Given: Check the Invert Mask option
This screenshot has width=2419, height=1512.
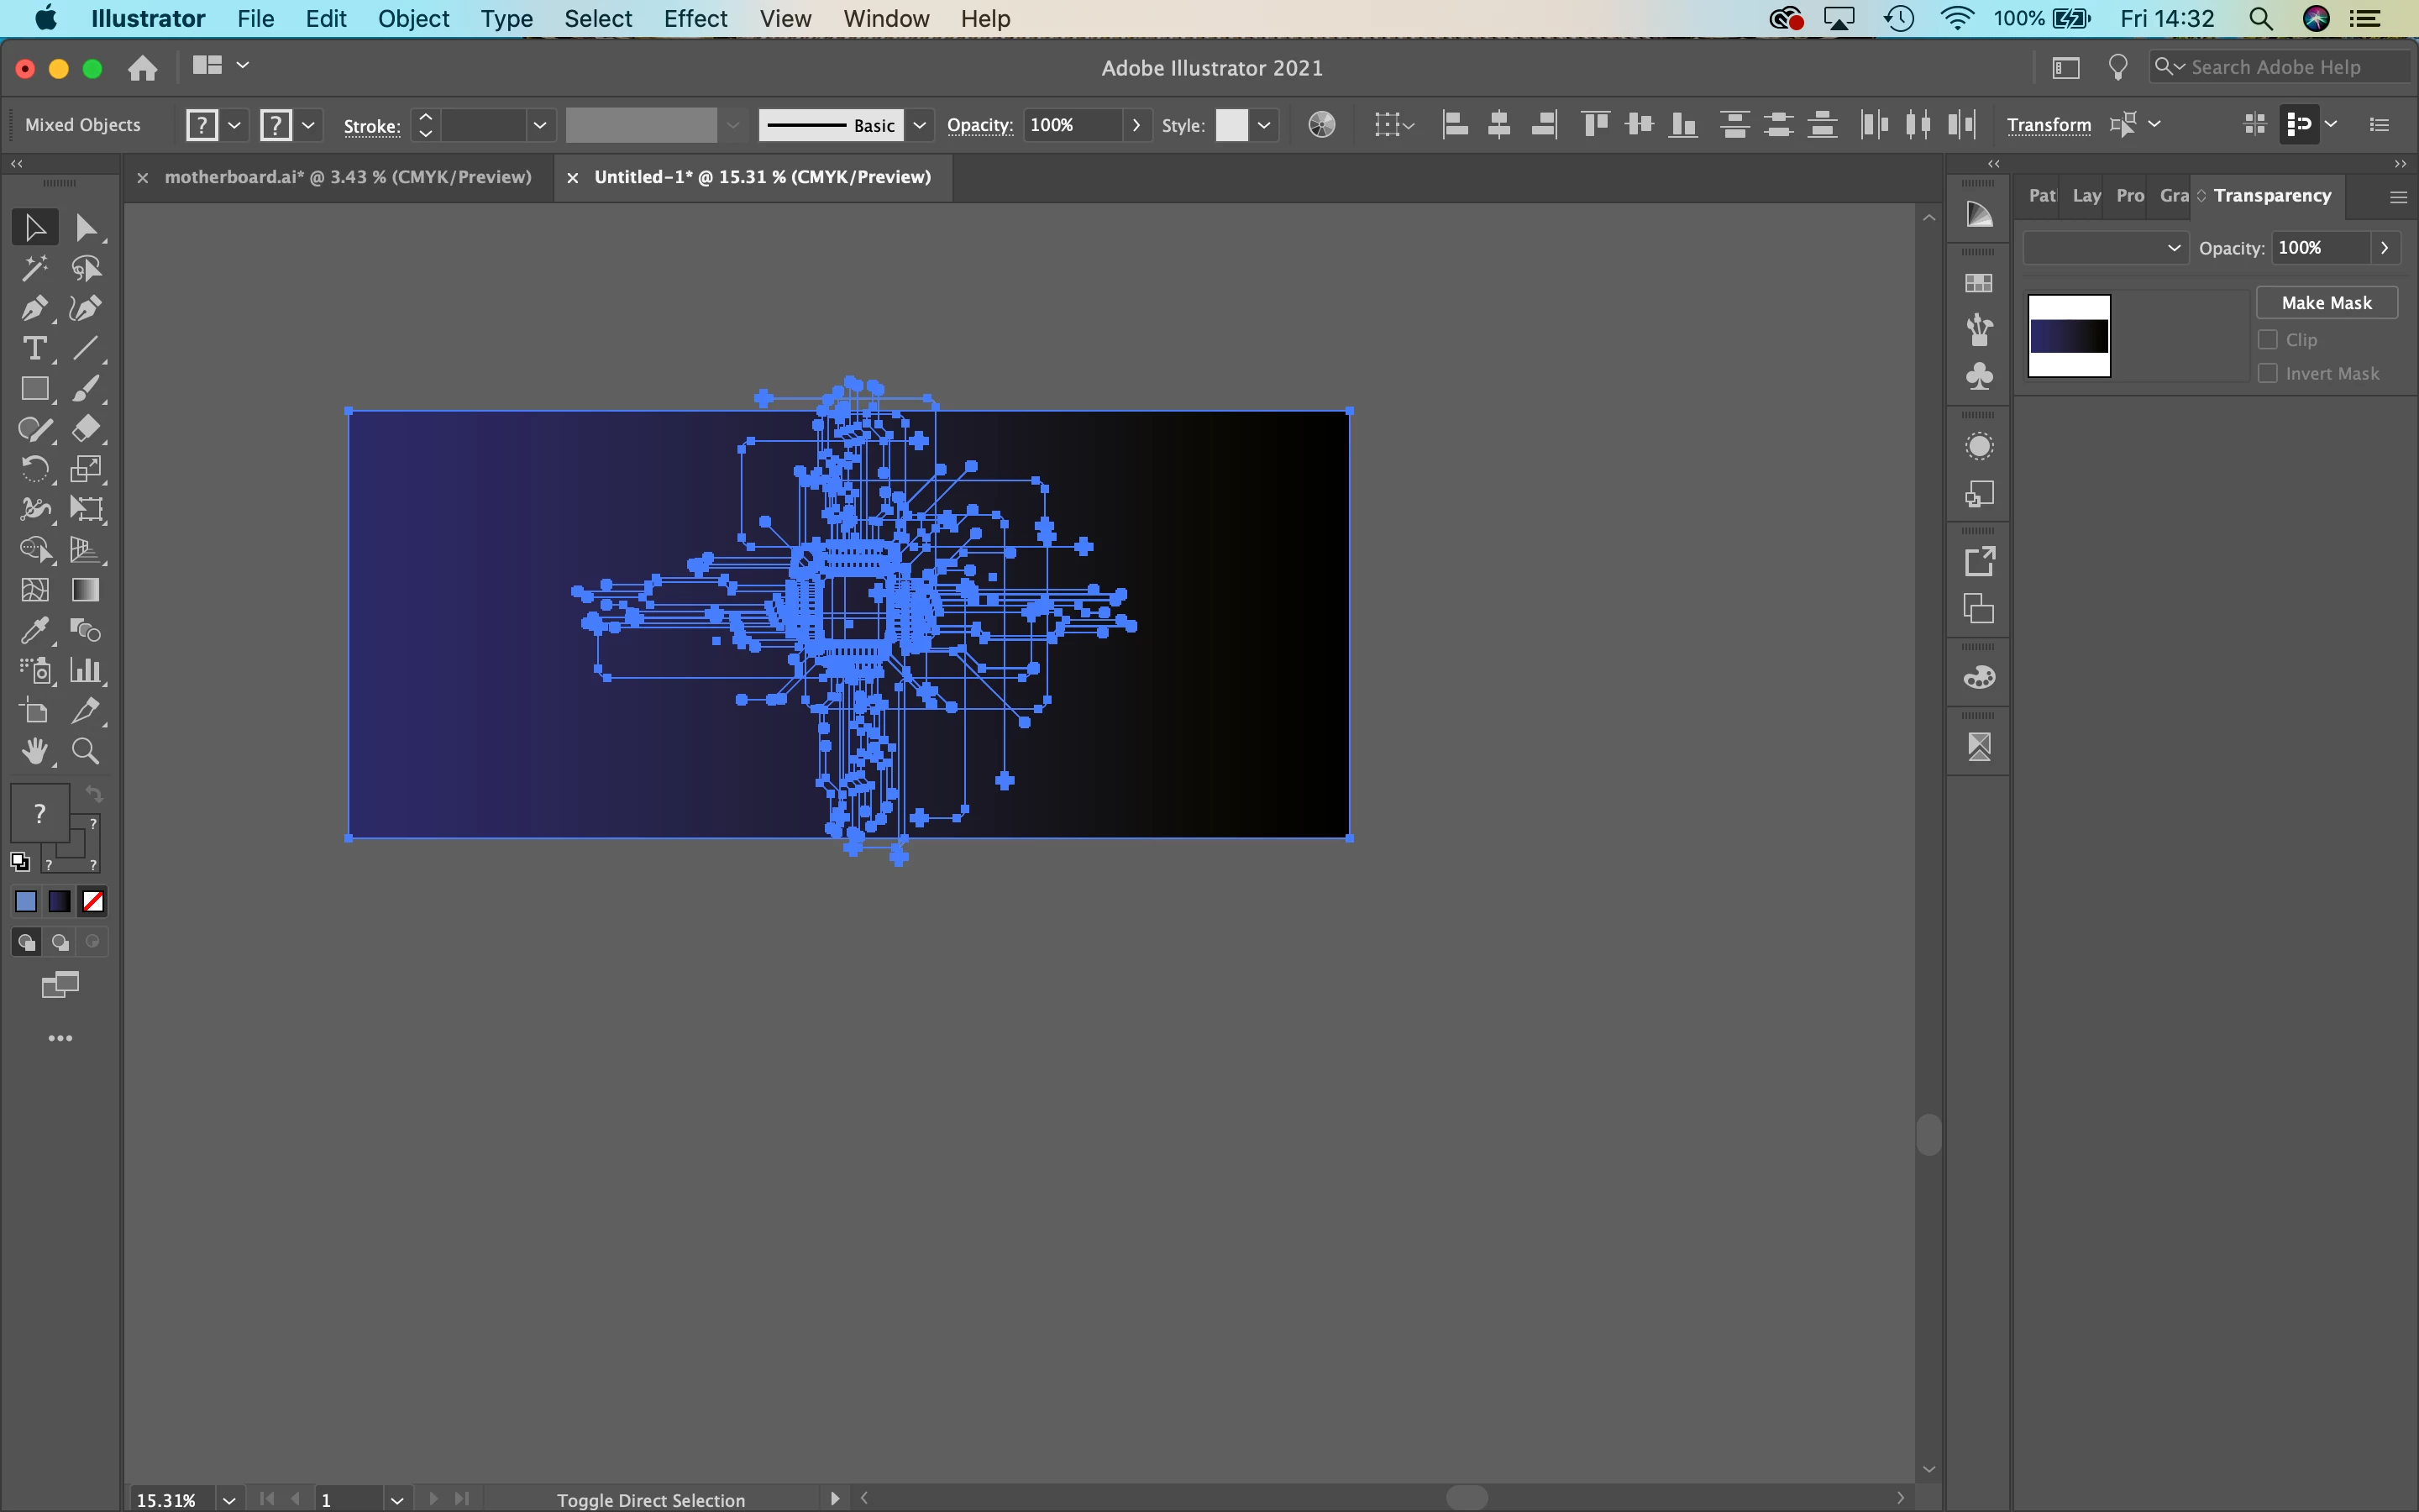Looking at the screenshot, I should click(x=2268, y=373).
